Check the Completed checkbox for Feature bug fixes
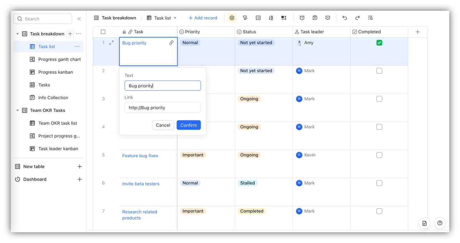This screenshot has height=243, width=460. click(379, 155)
